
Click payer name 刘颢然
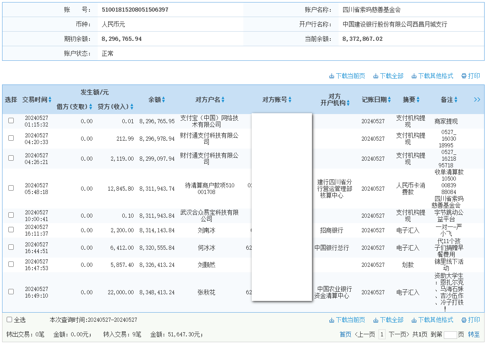coord(206,265)
